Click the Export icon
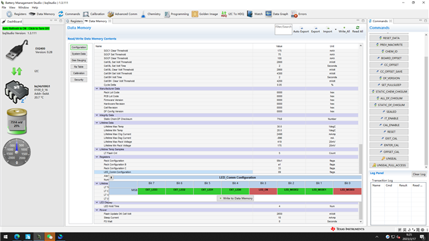Screen dimensions: 429x241 click(316, 29)
